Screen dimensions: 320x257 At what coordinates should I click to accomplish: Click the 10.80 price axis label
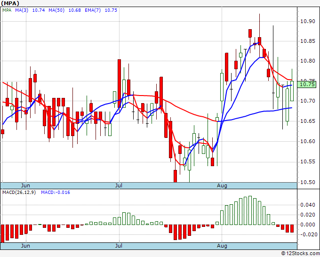[x=308, y=61]
